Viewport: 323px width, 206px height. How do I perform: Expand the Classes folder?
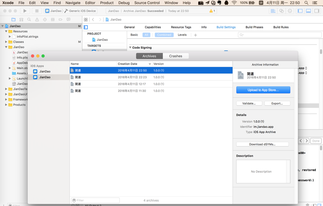[x=6, y=42]
